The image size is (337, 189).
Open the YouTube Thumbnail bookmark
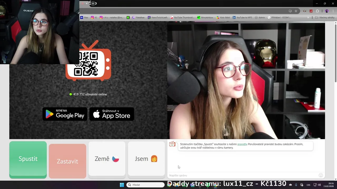[182, 18]
